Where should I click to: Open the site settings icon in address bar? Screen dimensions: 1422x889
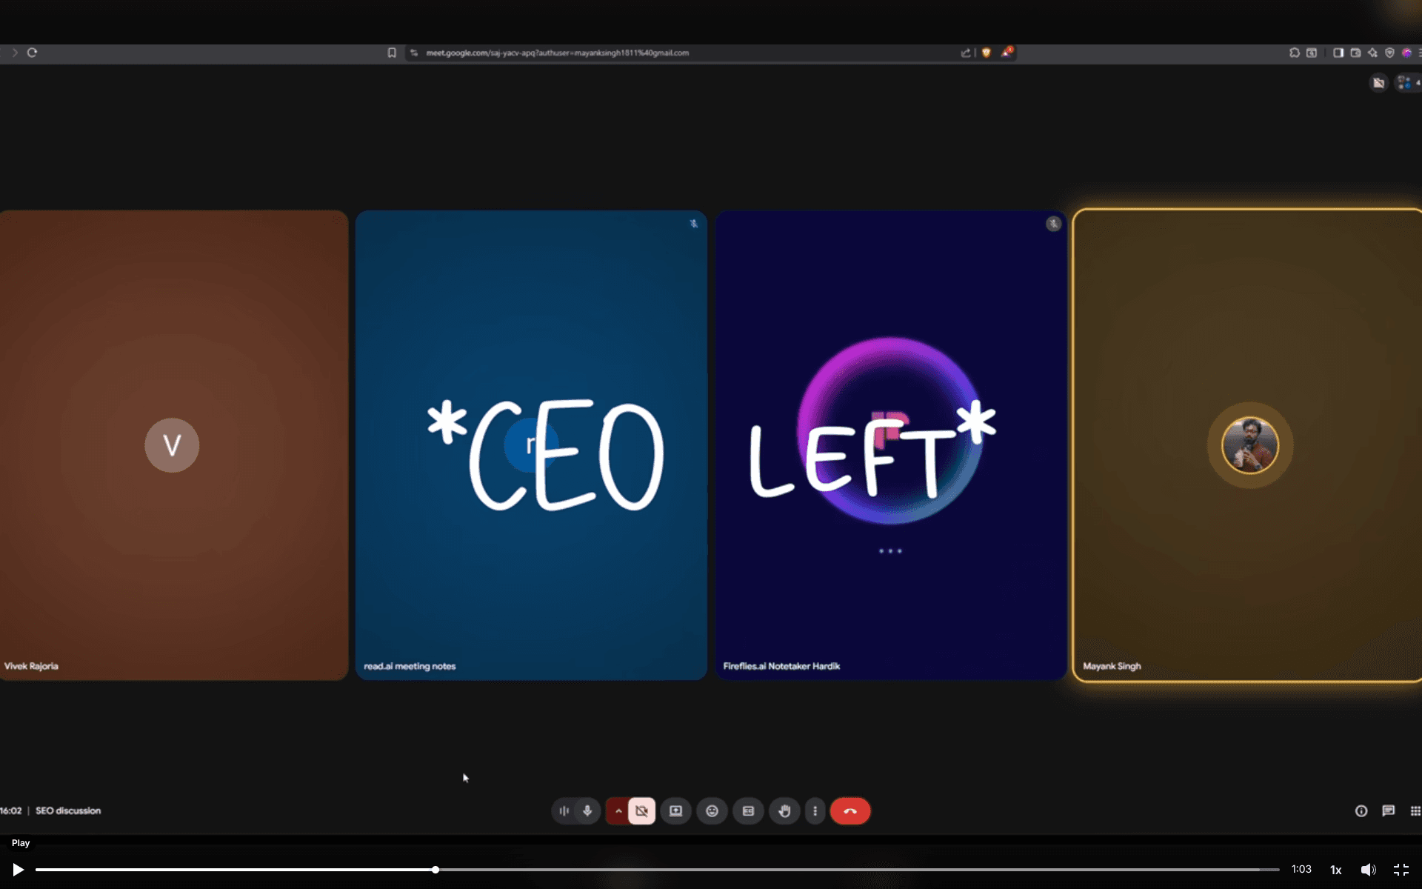(x=414, y=53)
